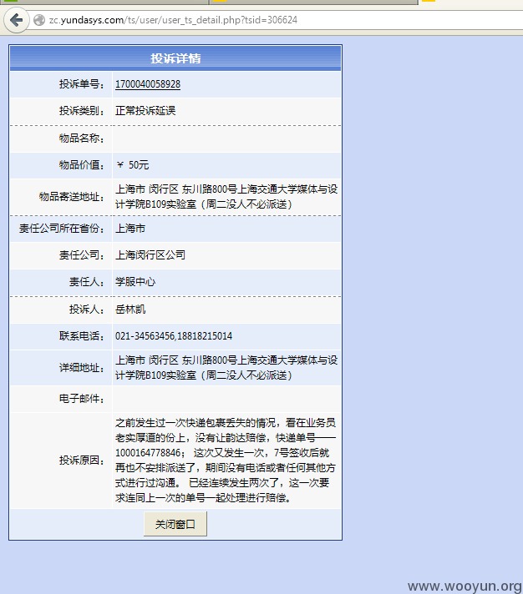Click the ¥ 50元 value
The width and height of the screenshot is (523, 594).
(132, 165)
